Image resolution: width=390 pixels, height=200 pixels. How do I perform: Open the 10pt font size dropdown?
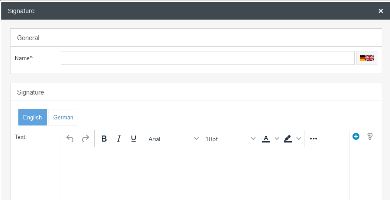[230, 139]
